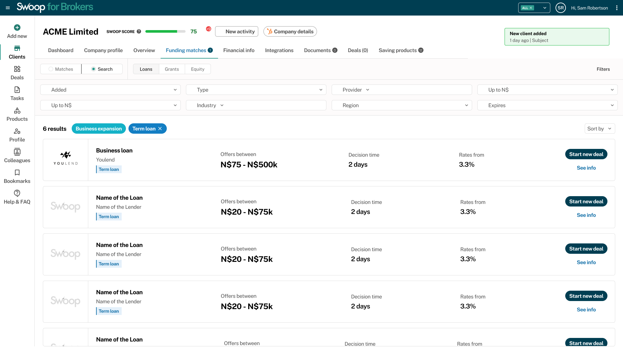
Task: Click See info for Youlend loan
Action: (x=586, y=168)
